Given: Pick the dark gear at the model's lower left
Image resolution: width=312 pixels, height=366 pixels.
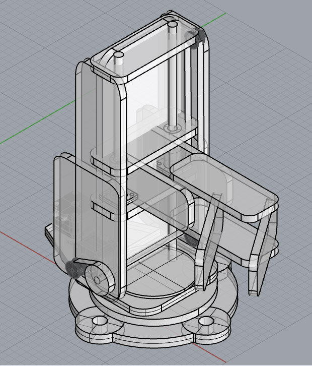Looking at the screenshot, I should [x=73, y=269].
